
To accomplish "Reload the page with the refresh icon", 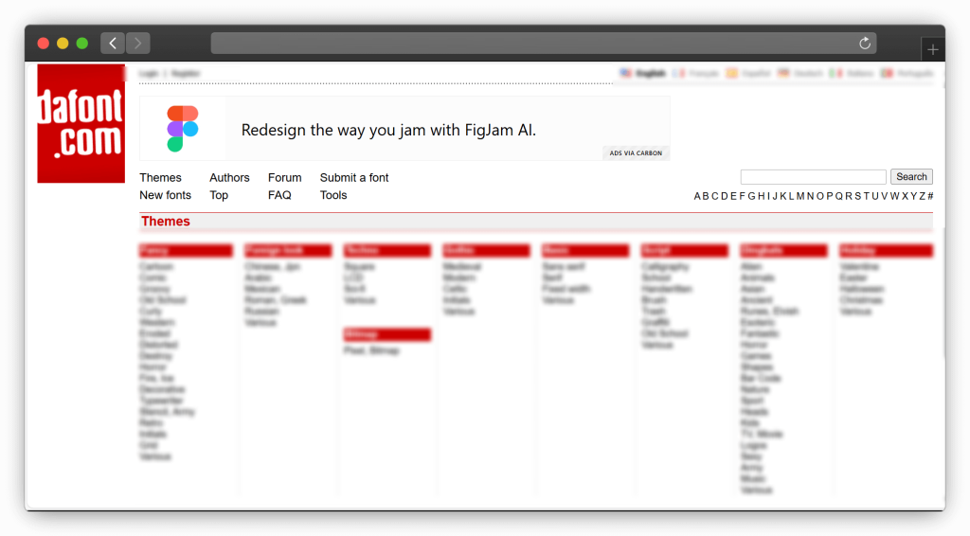I will [x=864, y=44].
